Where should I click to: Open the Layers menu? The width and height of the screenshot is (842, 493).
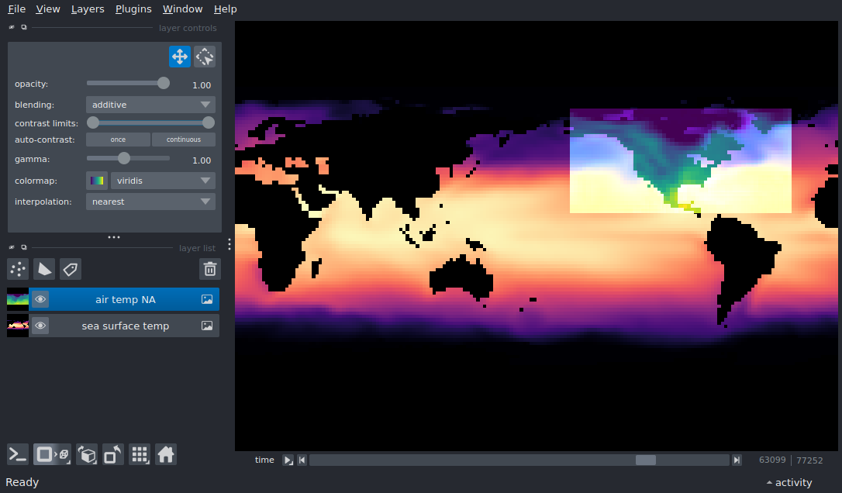[88, 9]
